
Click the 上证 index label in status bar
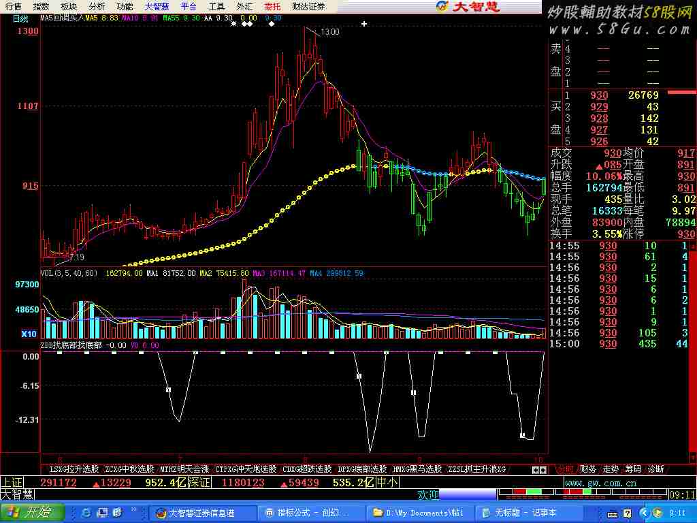[x=12, y=483]
